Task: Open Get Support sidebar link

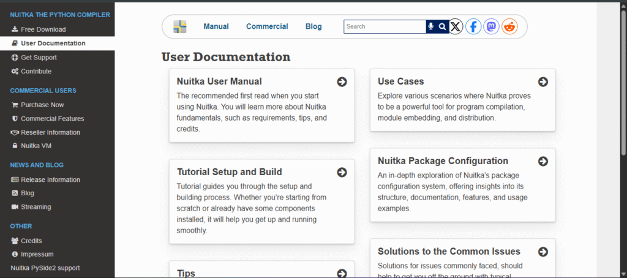Action: (39, 57)
